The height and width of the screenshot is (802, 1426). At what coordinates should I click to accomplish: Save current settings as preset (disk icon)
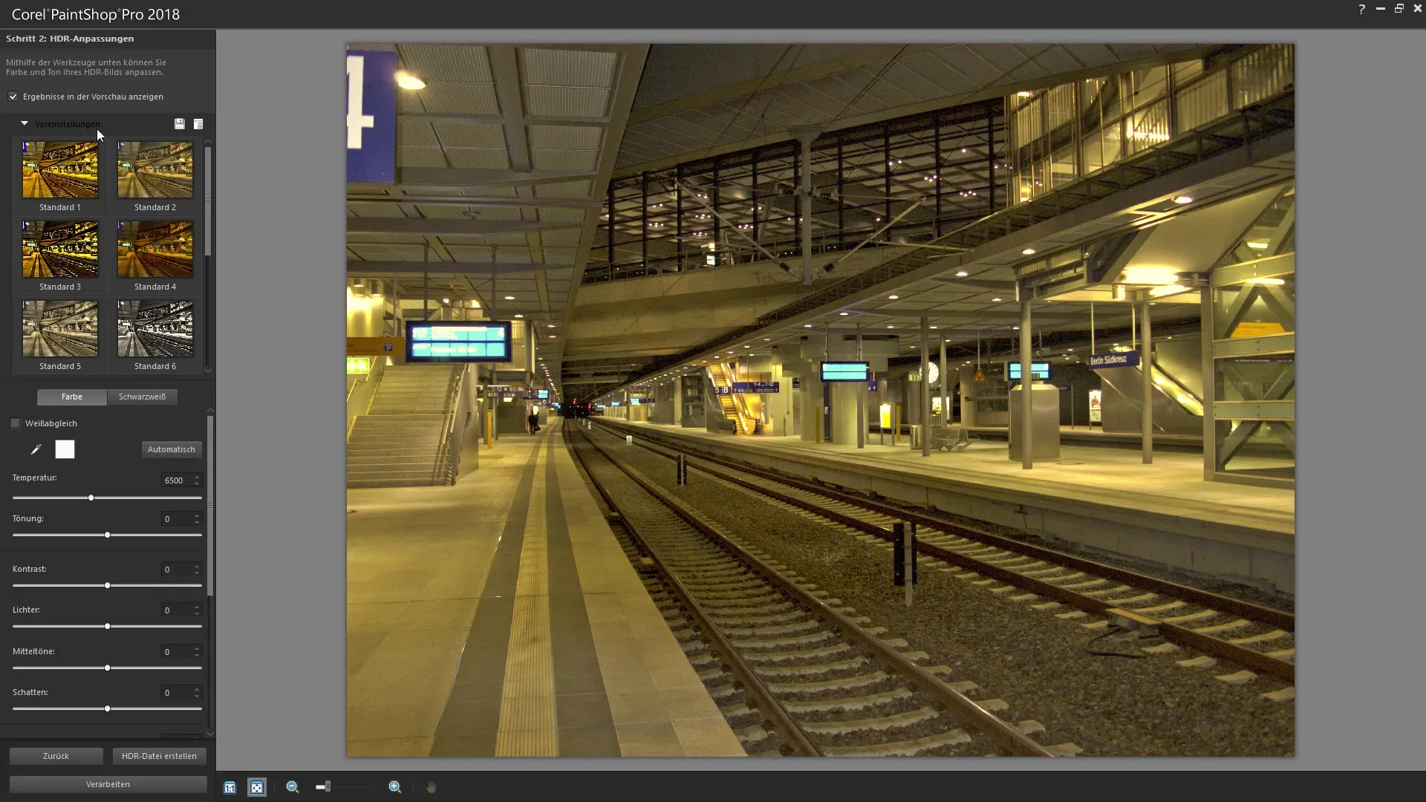179,124
